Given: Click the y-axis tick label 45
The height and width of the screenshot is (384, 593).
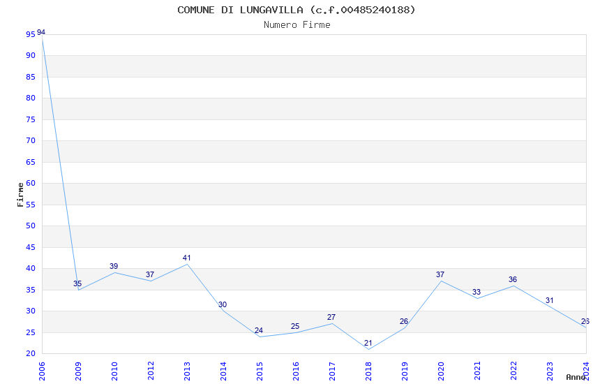Looking at the screenshot, I should tap(31, 247).
